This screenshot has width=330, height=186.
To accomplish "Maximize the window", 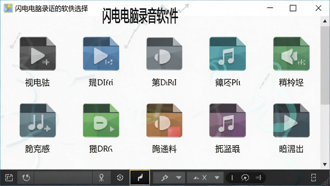I will pyautogui.click(x=293, y=8).
